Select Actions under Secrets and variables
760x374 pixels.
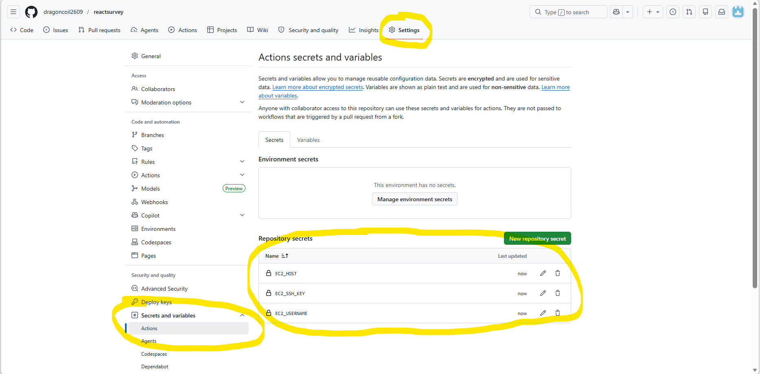(188, 328)
